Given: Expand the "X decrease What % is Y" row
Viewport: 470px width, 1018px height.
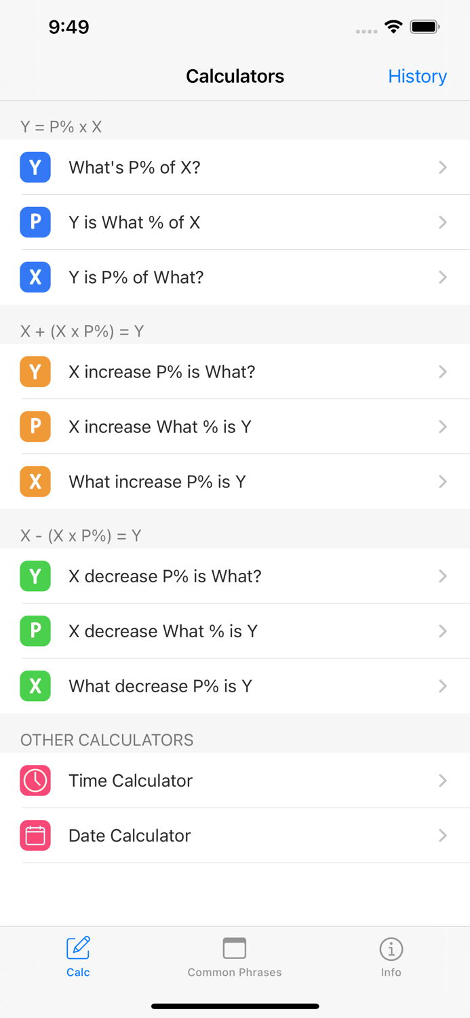Looking at the screenshot, I should [235, 631].
